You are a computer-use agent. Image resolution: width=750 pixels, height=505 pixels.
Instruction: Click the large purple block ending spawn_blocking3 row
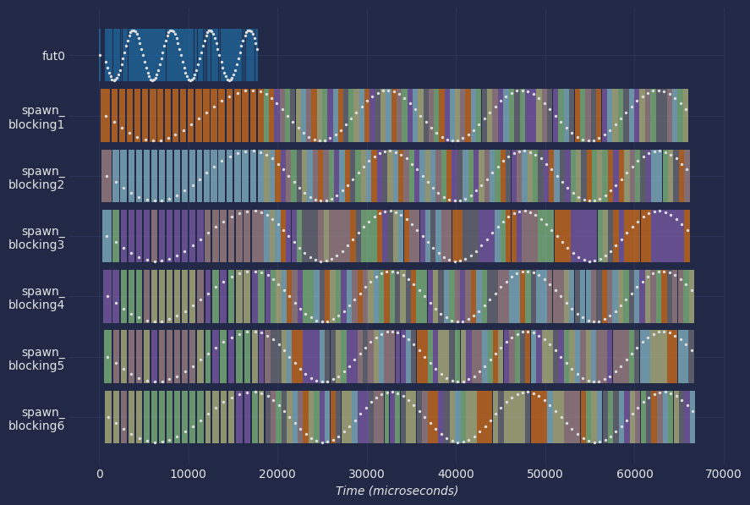point(667,236)
